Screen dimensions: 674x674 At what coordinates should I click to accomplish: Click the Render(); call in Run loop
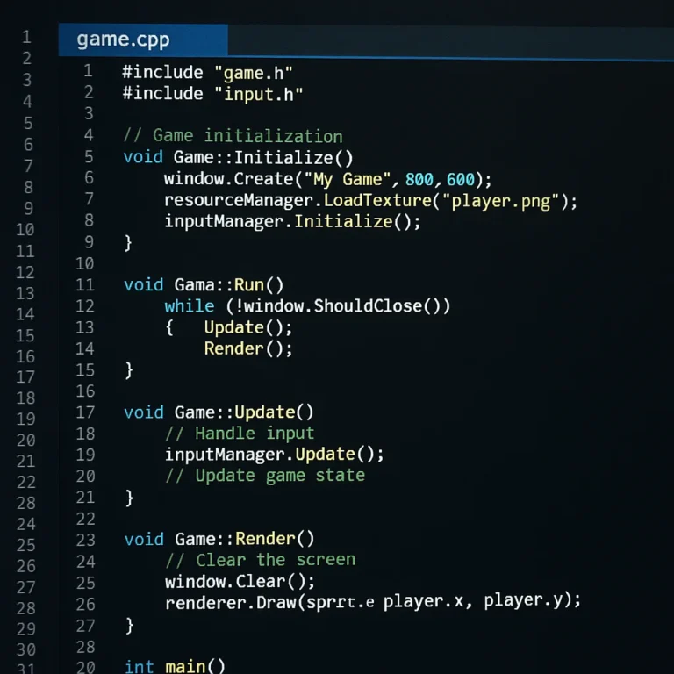248,348
